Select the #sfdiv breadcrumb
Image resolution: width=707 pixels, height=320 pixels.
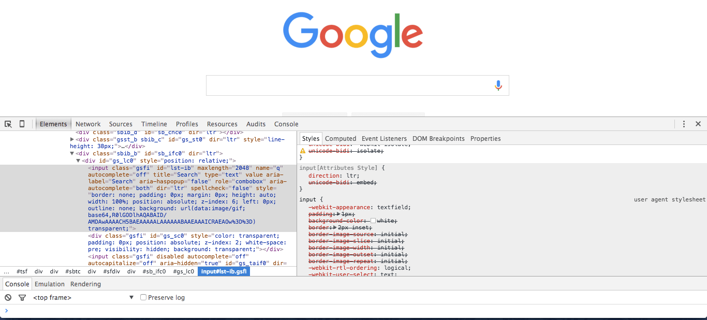click(111, 271)
